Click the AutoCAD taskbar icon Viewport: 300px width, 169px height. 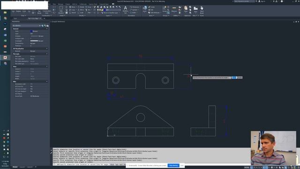5,57
